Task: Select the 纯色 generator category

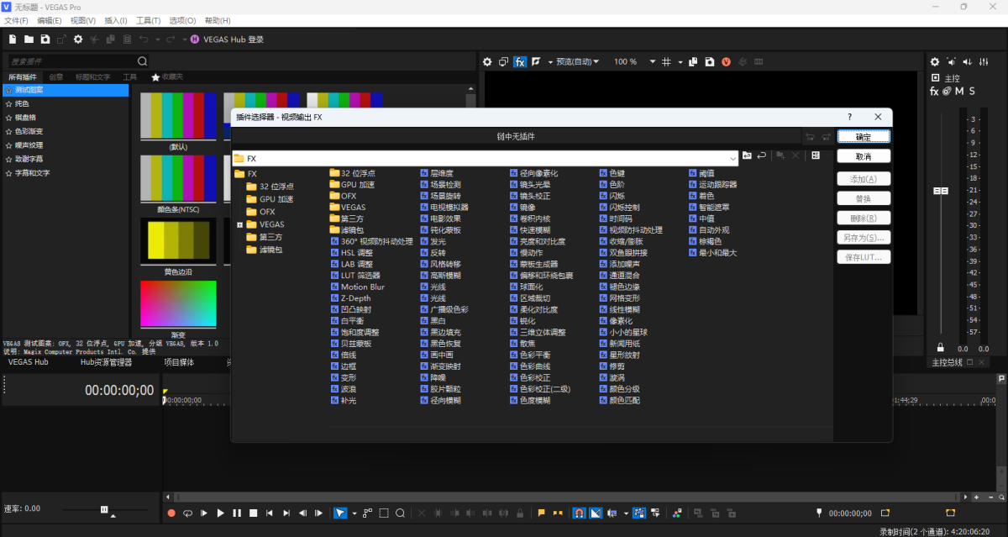Action: click(65, 103)
